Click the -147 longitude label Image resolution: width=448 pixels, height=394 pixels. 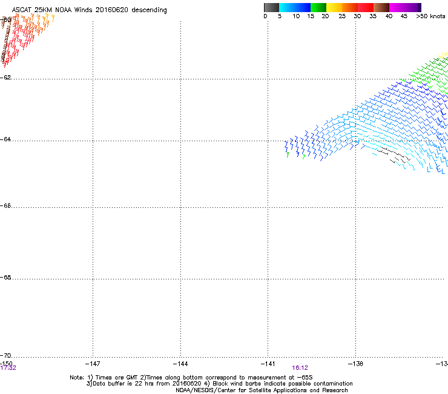click(93, 364)
